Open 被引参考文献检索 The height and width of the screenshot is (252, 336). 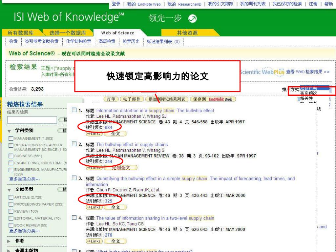click(42, 41)
